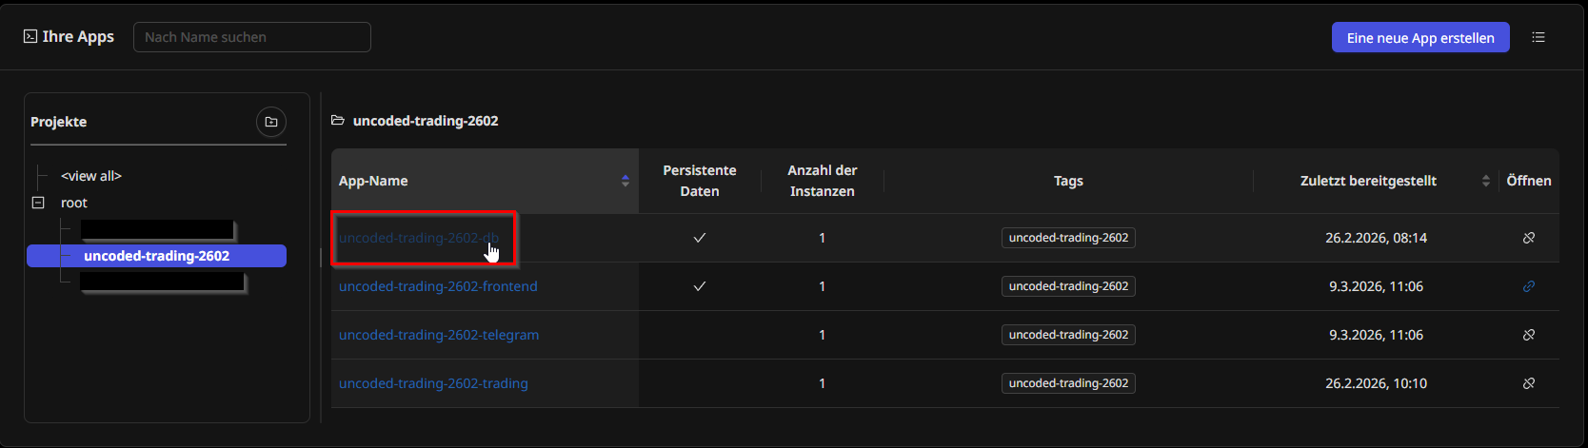The height and width of the screenshot is (448, 1588).
Task: Click the terminal icon beside Ihre Apps
Action: click(30, 37)
